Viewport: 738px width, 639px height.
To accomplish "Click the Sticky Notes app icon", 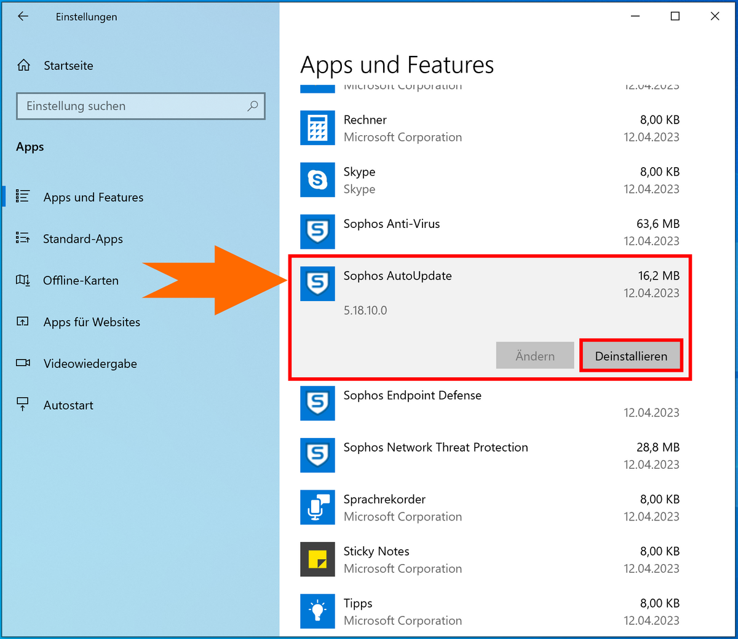I will tap(317, 559).
